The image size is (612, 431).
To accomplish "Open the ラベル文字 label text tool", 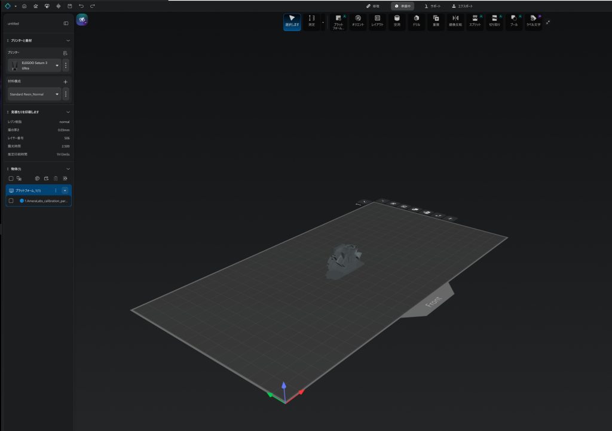I will pyautogui.click(x=533, y=21).
